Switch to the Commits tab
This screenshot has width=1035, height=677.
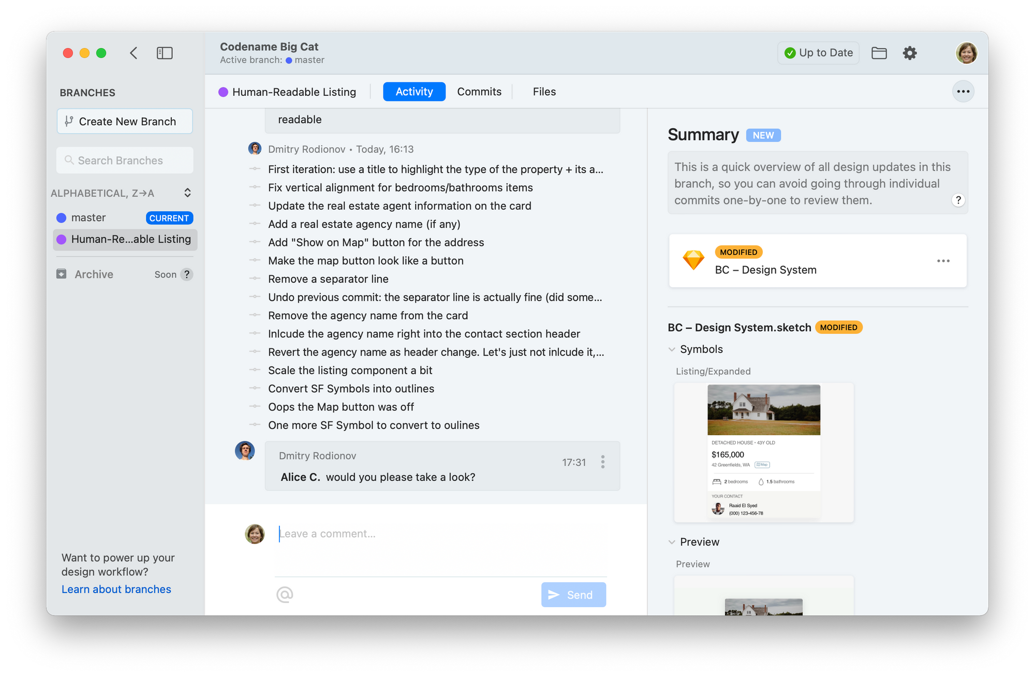tap(479, 92)
